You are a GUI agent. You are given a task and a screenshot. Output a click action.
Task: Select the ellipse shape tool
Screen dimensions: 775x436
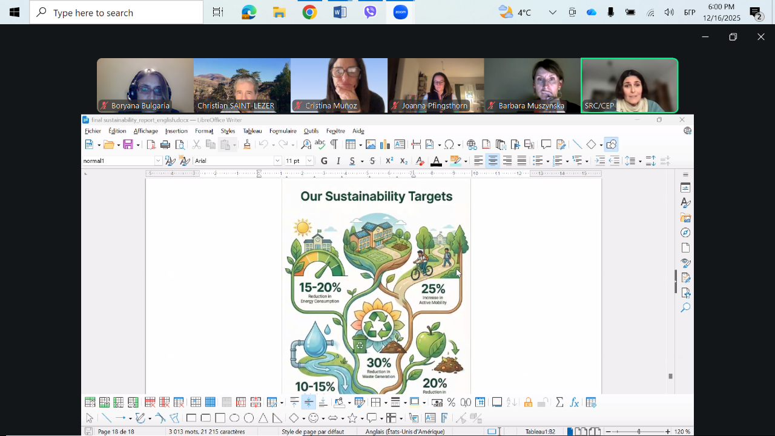[x=234, y=418]
